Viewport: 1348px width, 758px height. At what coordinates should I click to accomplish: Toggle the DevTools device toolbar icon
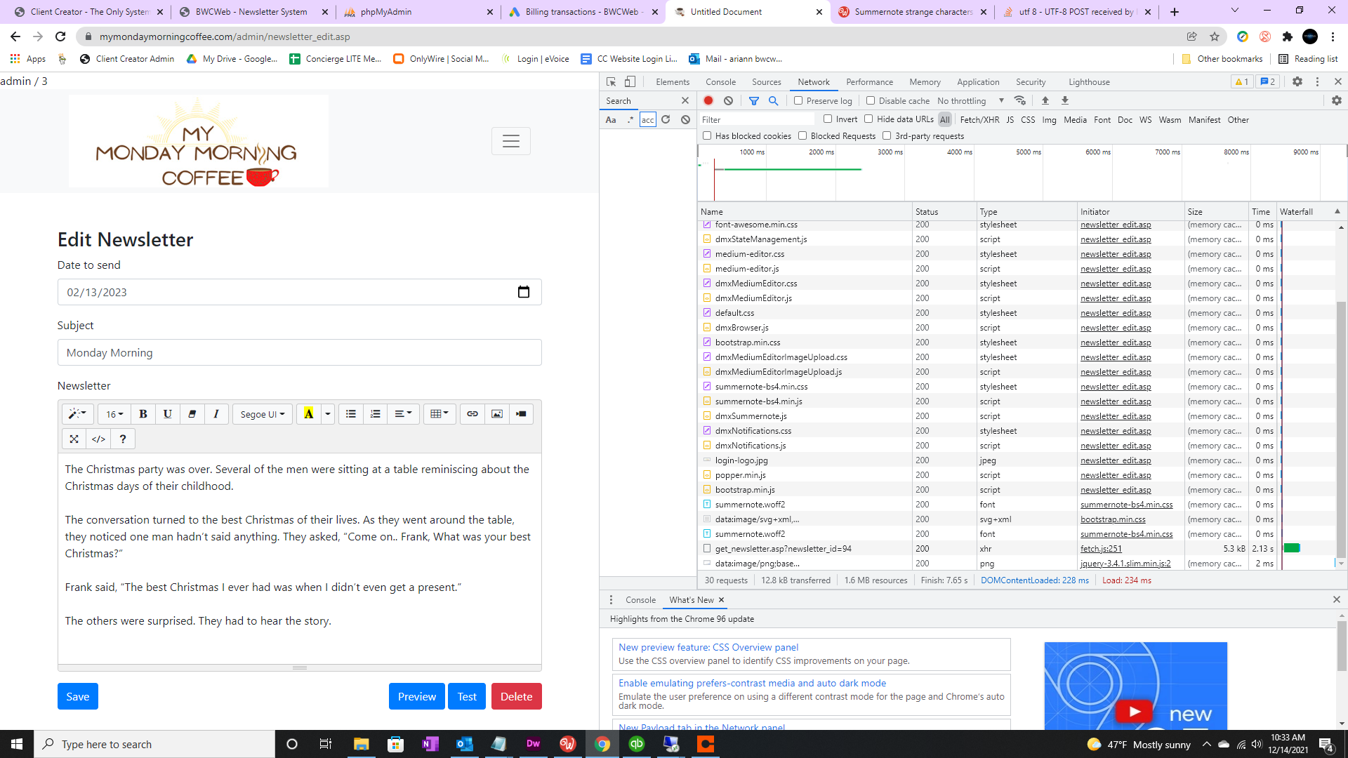pyautogui.click(x=630, y=82)
